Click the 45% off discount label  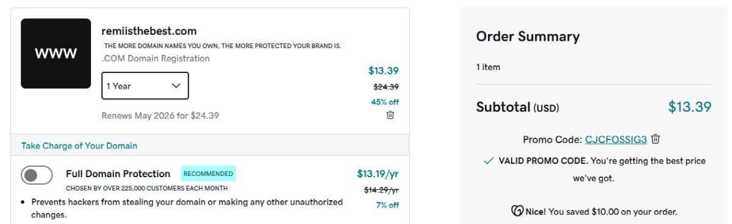[385, 102]
